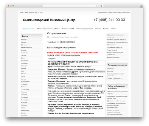Image resolution: width=149 pixels, height=126 pixels.
Task: Select Австрия in the Europe list
Action: (24, 40)
